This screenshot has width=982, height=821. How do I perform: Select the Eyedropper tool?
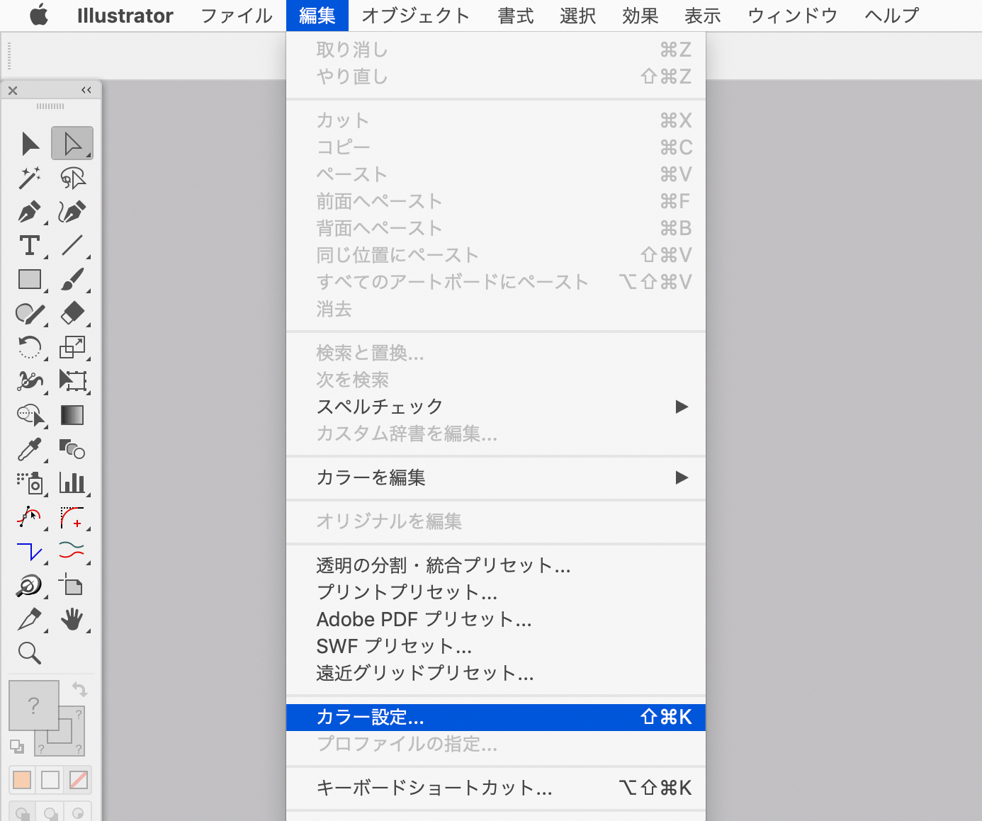click(x=30, y=449)
